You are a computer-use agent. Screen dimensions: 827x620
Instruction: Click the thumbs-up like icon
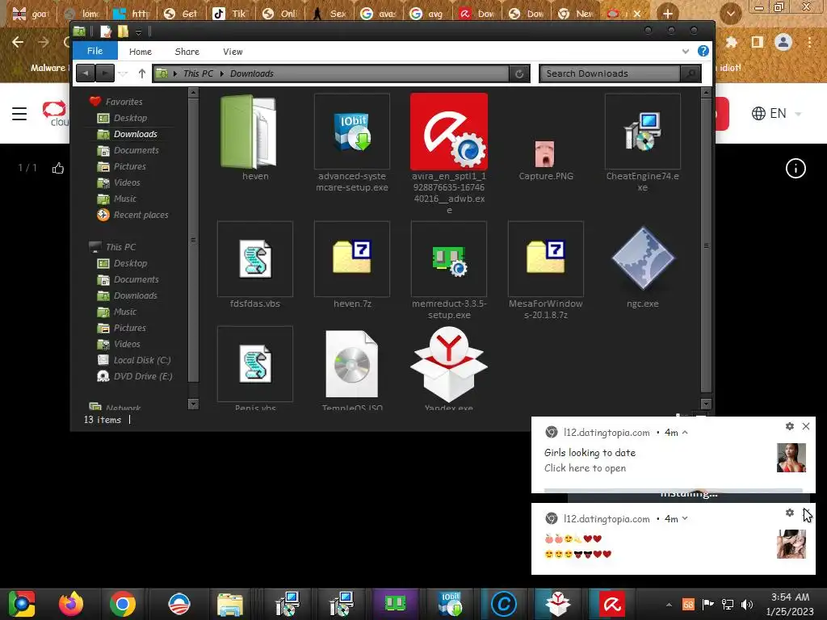coord(58,168)
